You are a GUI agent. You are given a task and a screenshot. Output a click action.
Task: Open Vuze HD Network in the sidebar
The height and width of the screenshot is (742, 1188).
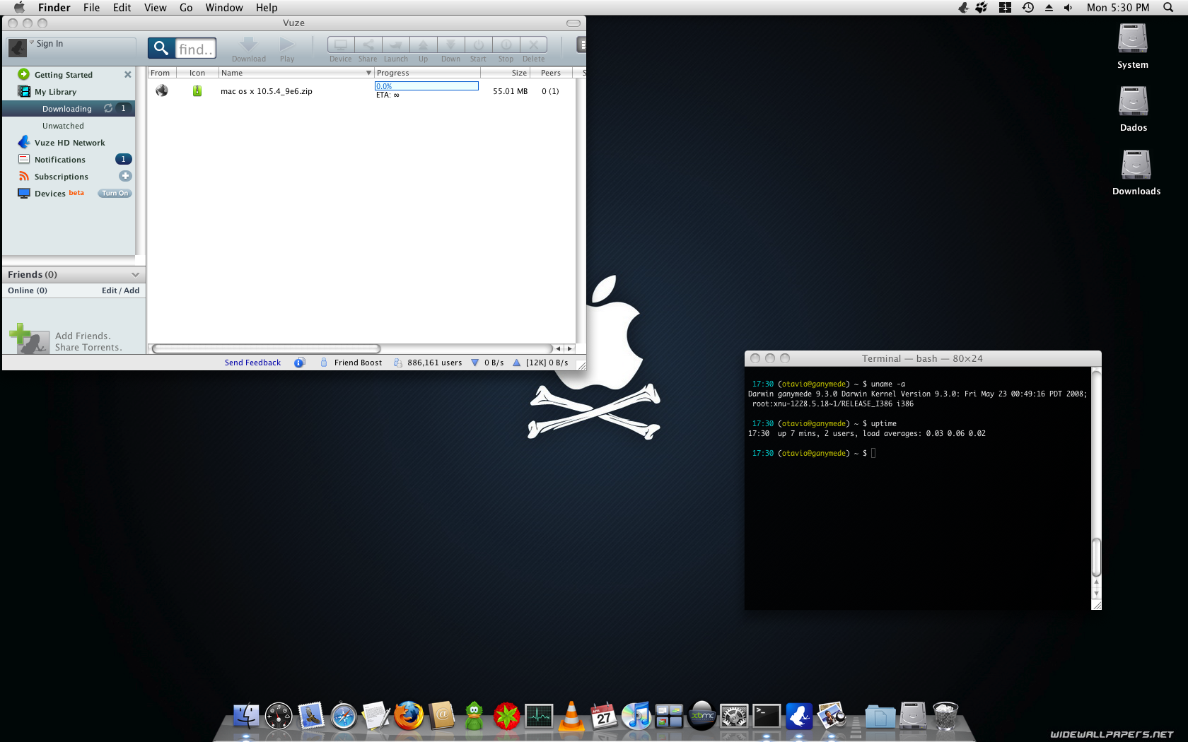click(x=69, y=142)
